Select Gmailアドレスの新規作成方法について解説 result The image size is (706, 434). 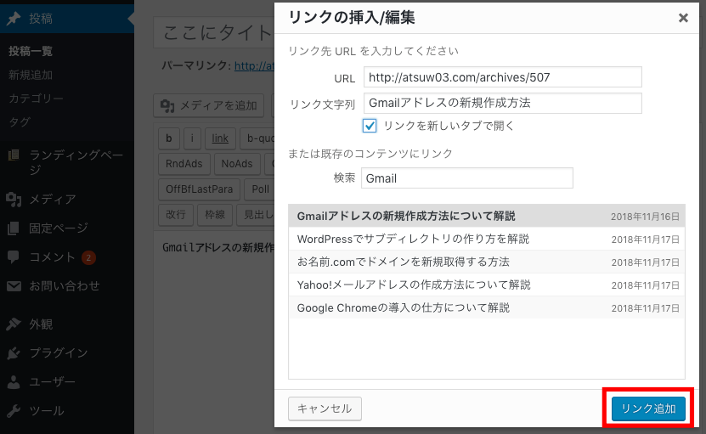click(487, 216)
